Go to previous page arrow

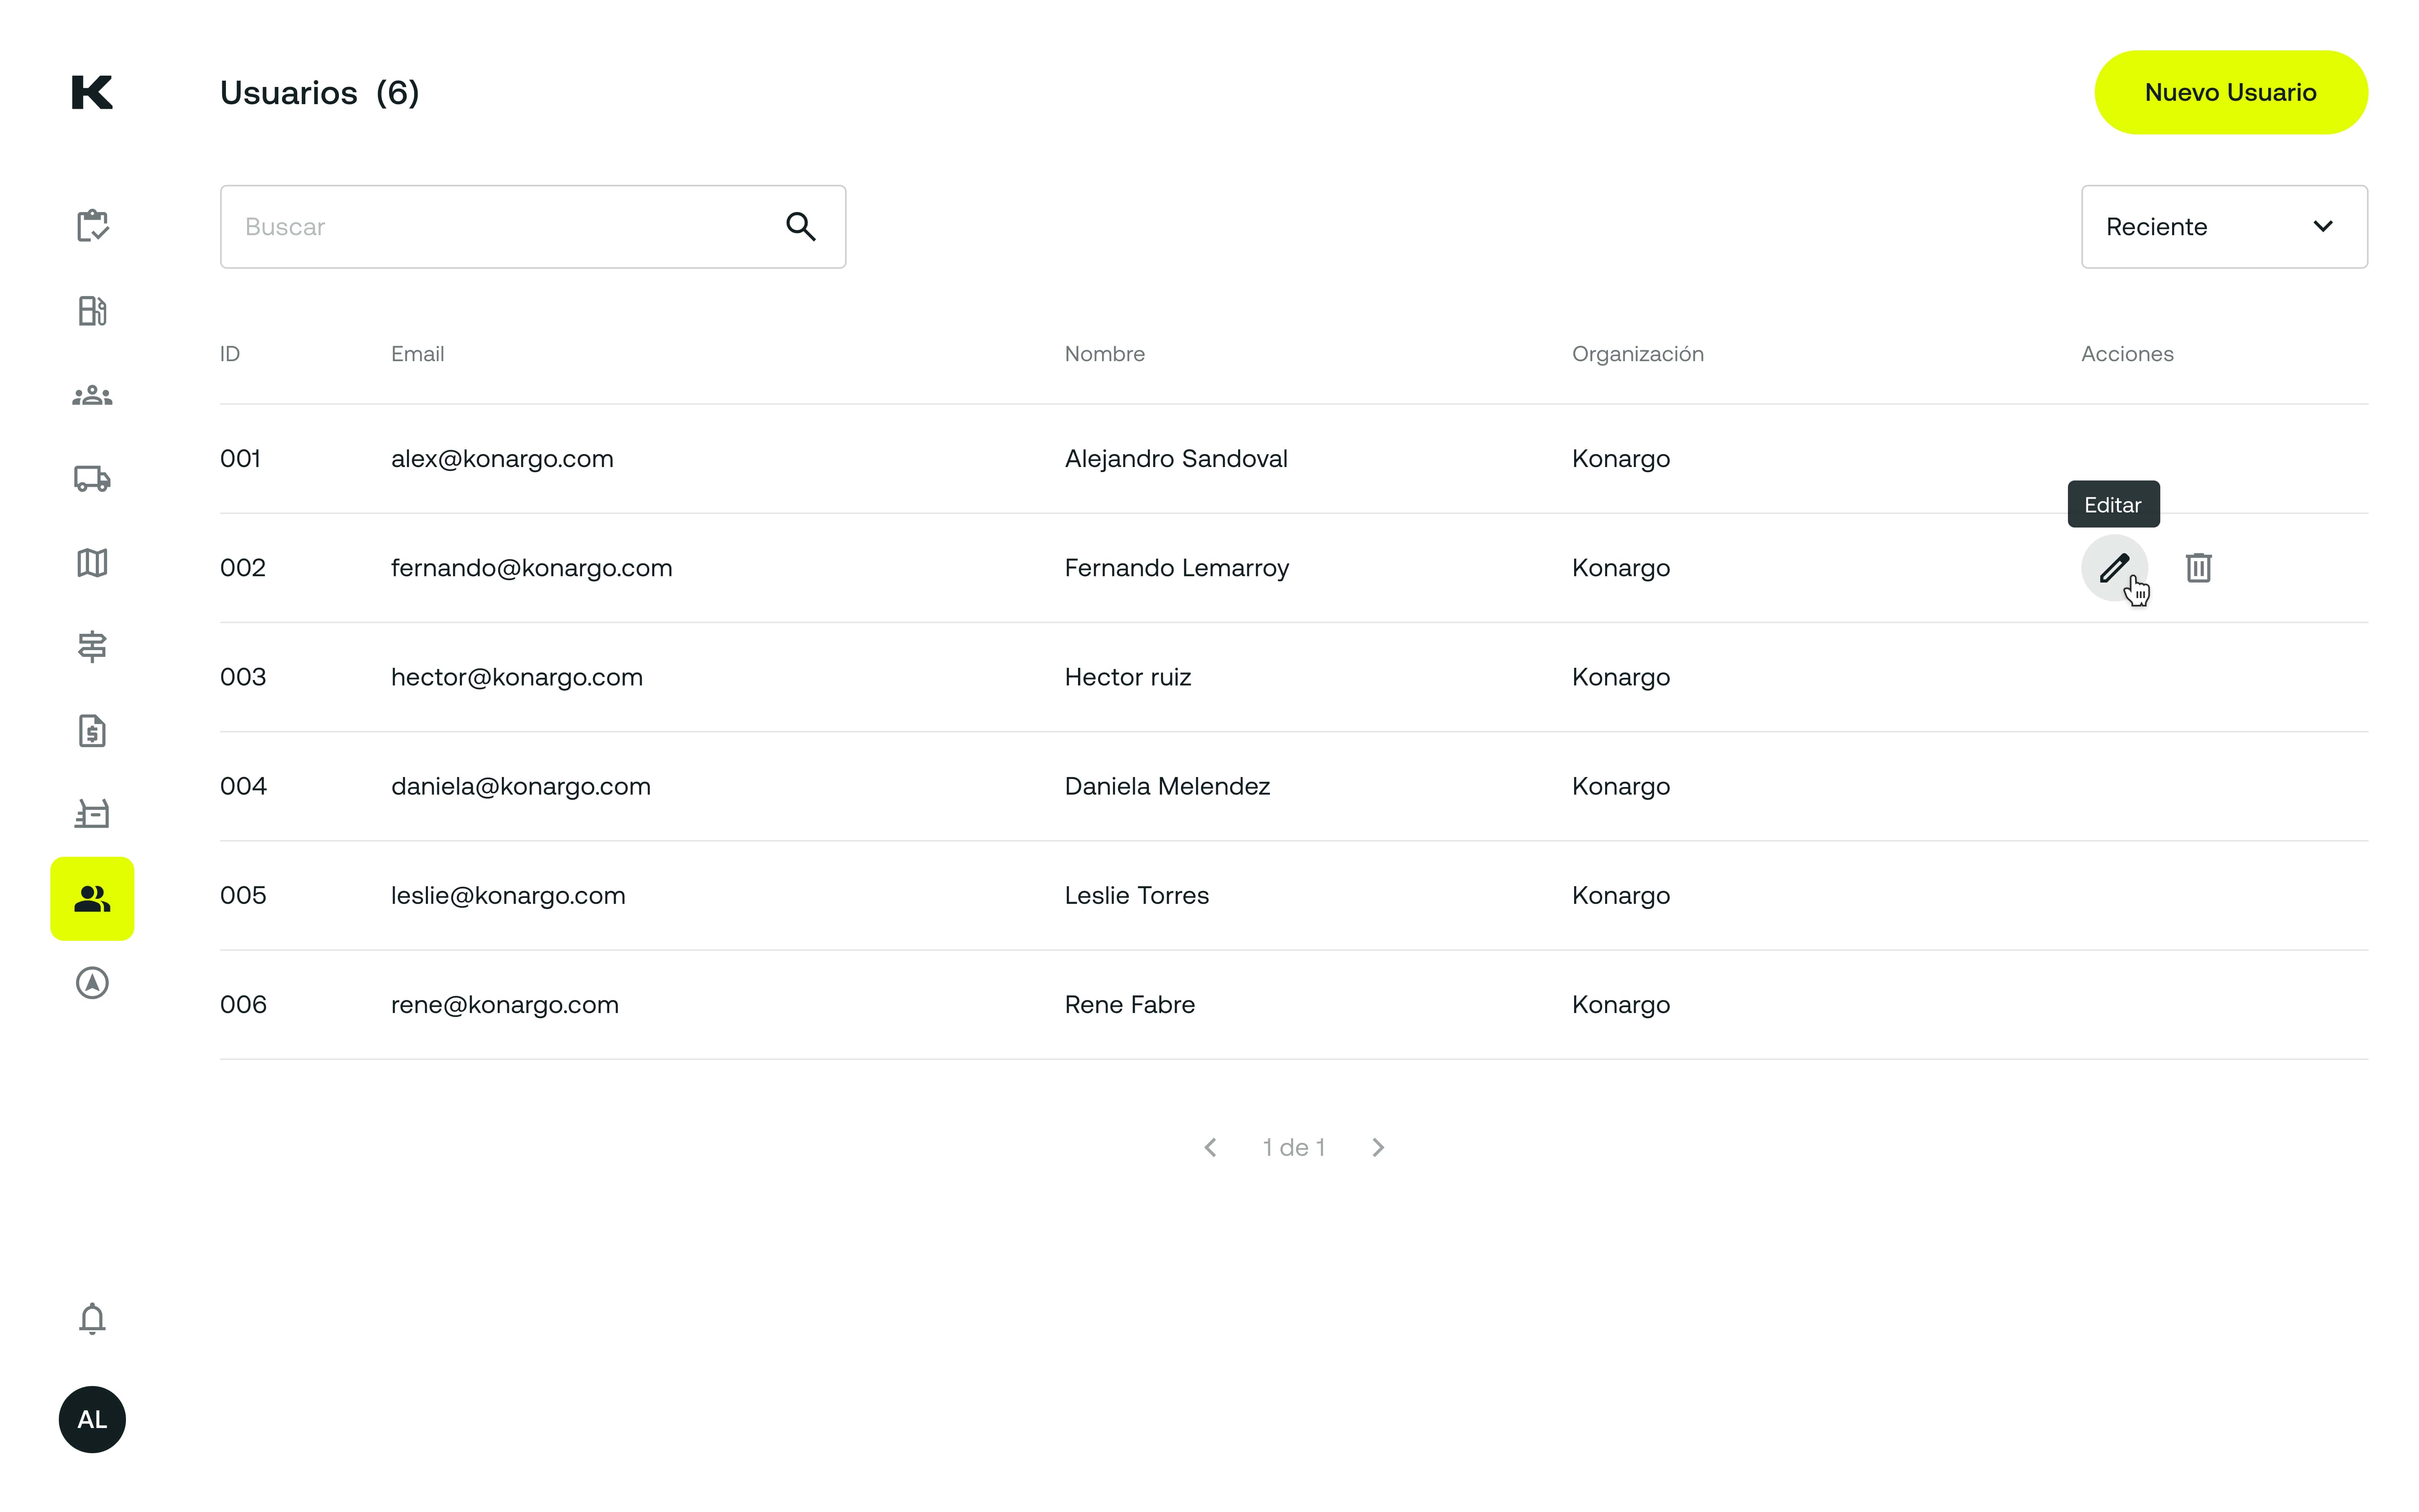[x=1210, y=1147]
